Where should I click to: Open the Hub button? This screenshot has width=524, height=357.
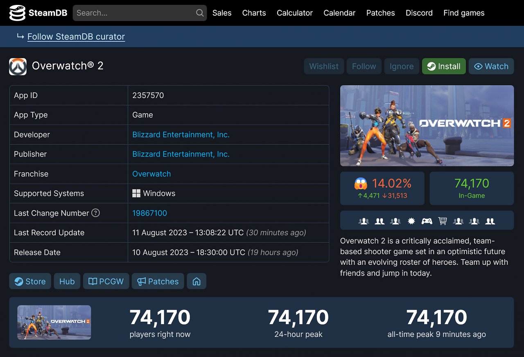(67, 281)
